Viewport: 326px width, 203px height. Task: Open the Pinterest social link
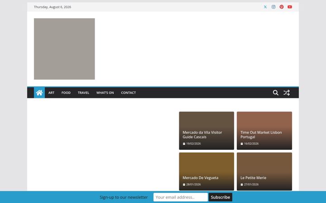click(282, 7)
